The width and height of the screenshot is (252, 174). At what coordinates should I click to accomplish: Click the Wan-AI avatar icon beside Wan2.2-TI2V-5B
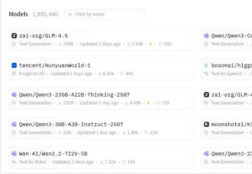tap(14, 154)
